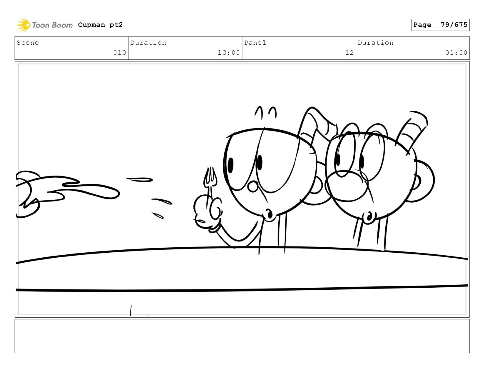Click the empty notes box below the panel
The width and height of the screenshot is (485, 375).
point(242,336)
